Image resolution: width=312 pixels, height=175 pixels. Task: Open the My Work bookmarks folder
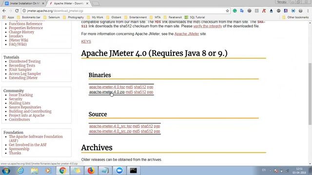point(95,17)
